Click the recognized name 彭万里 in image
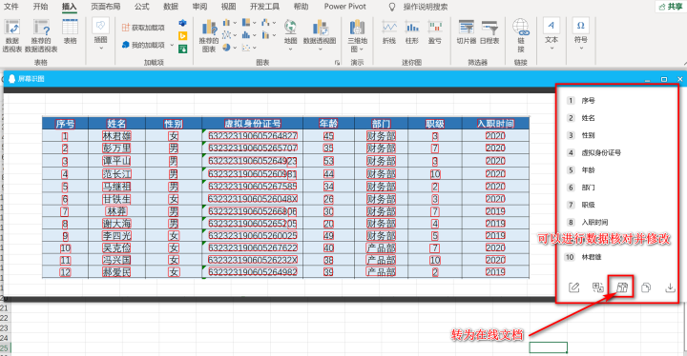This screenshot has height=356, width=687. coord(116,148)
